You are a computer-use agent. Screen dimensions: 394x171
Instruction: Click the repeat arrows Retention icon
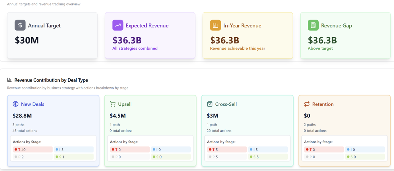pos(307,104)
